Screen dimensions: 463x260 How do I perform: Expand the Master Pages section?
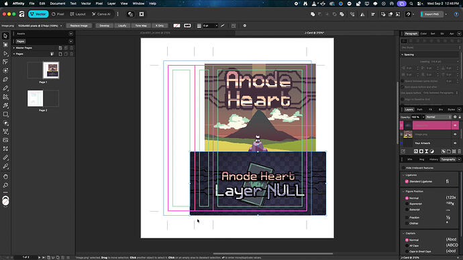coord(14,48)
